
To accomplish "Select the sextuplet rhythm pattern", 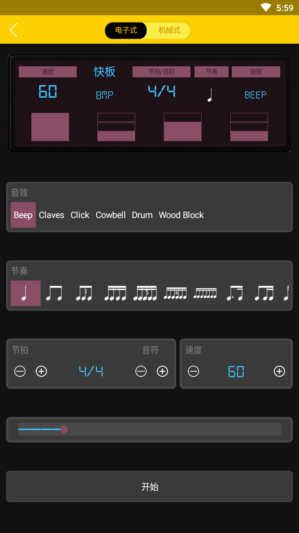I will (175, 293).
